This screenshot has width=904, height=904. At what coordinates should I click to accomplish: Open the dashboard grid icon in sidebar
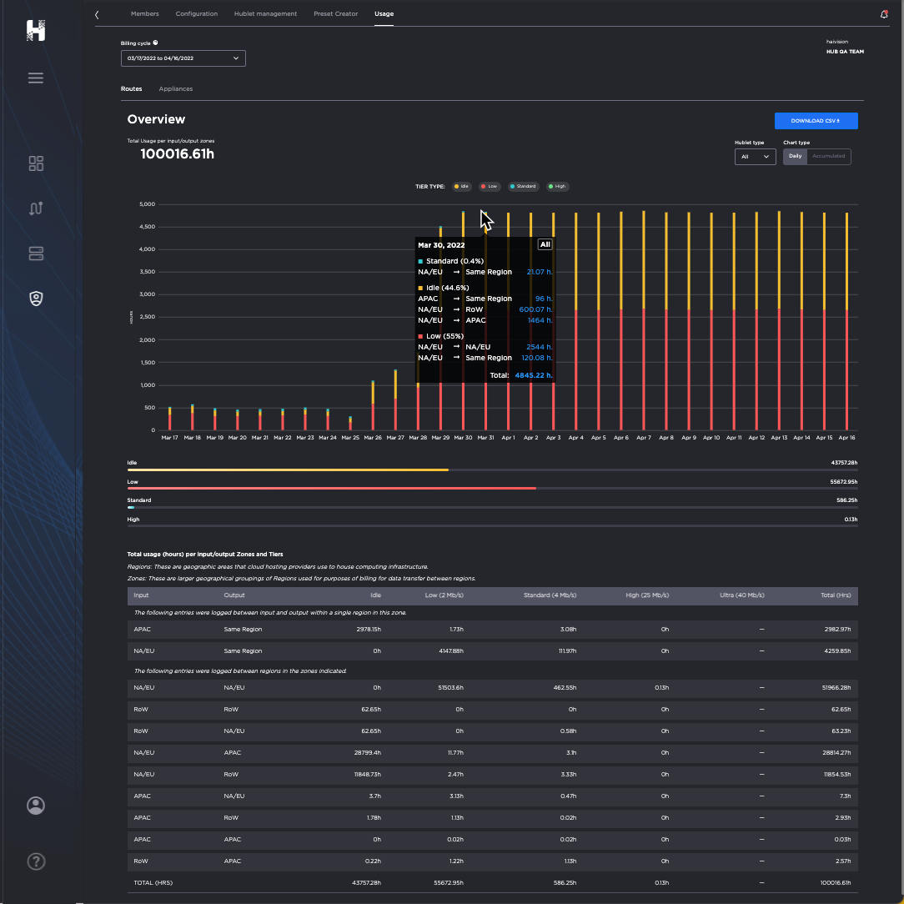[x=36, y=163]
